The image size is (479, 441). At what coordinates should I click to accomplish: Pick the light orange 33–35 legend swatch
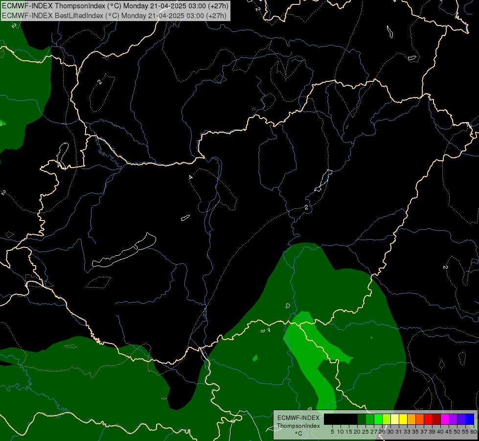pos(411,419)
